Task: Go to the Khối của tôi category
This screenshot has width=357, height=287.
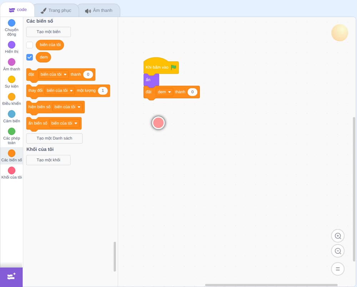Action: pyautogui.click(x=12, y=173)
